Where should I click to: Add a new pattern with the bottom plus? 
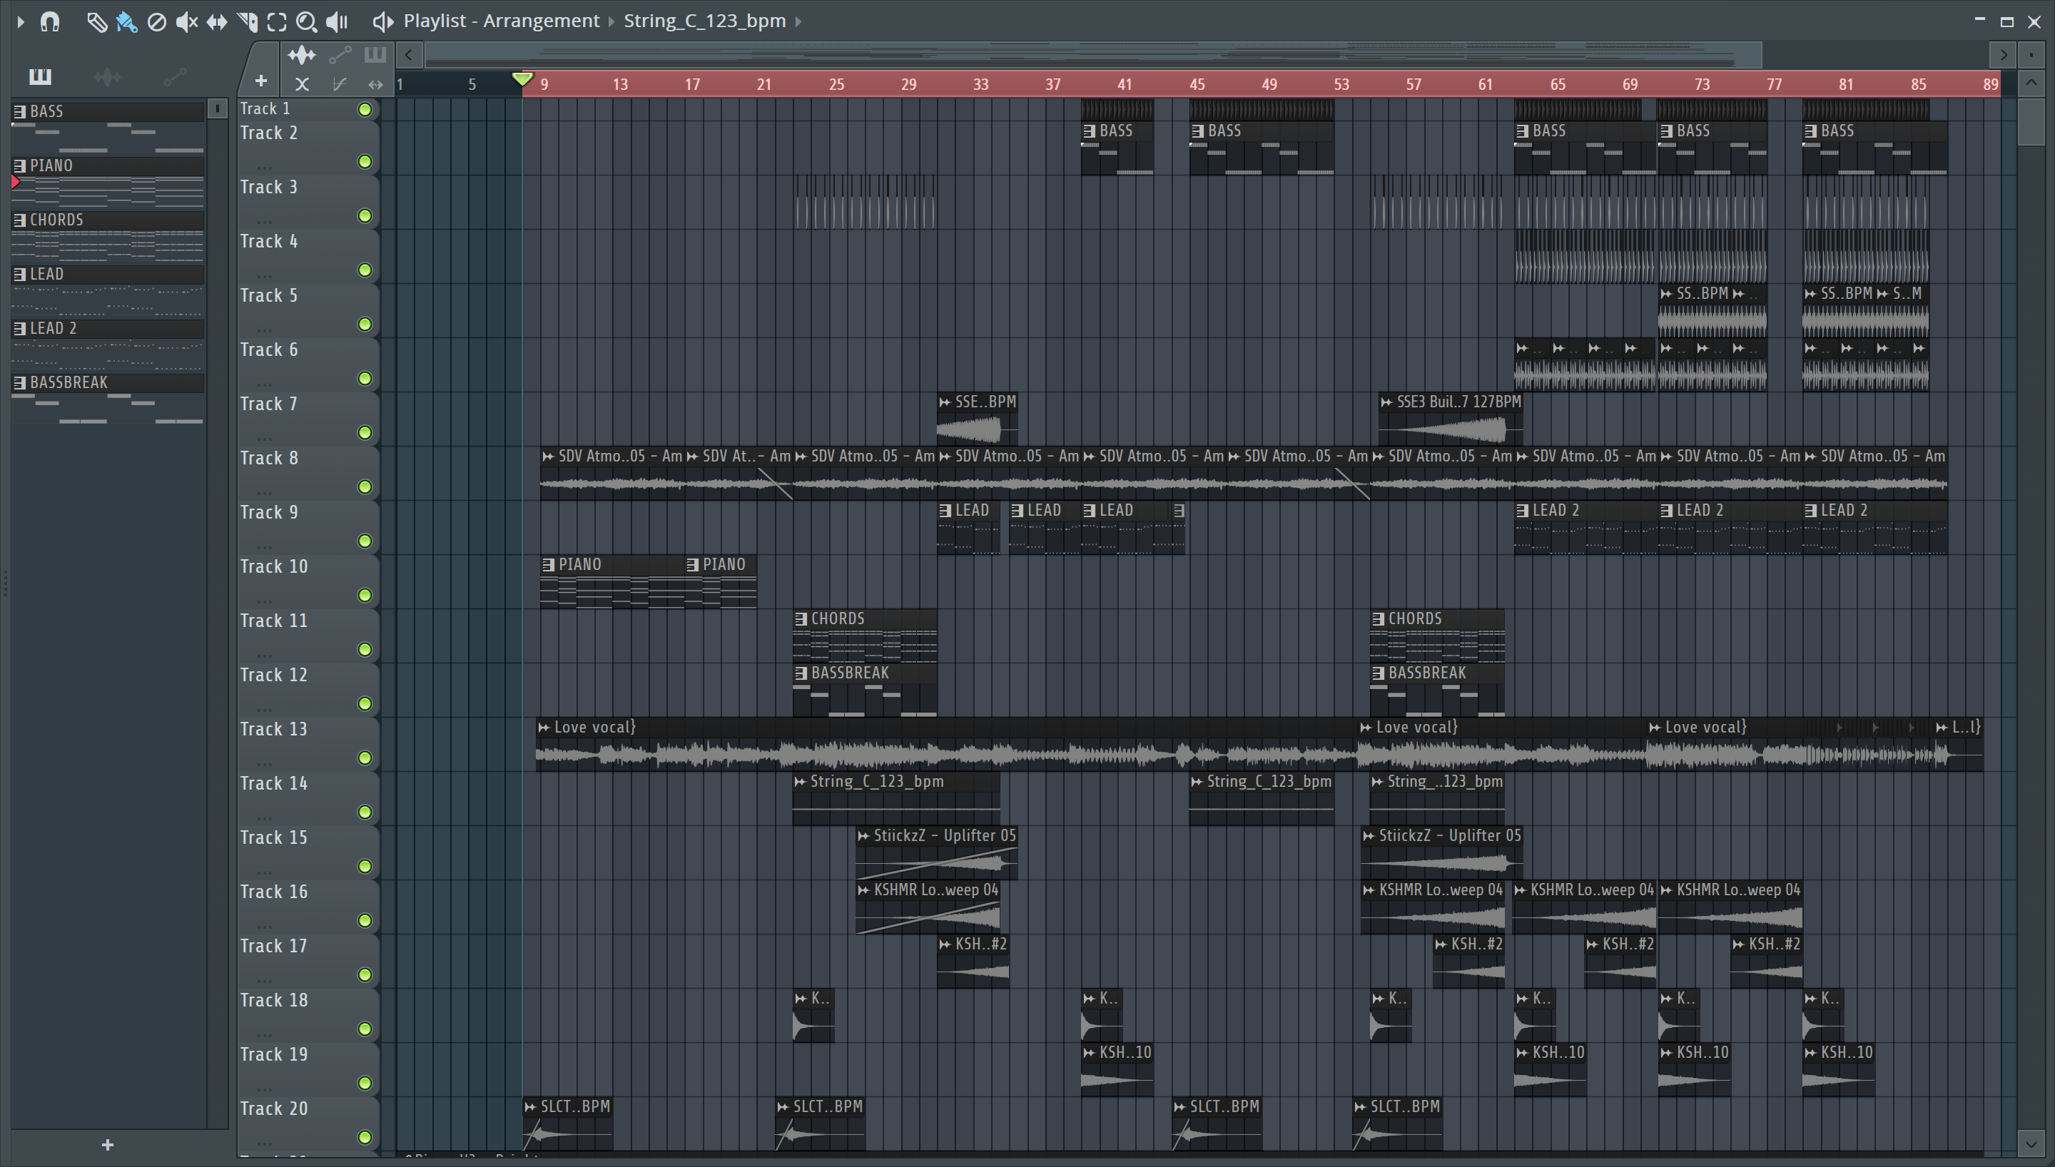point(108,1146)
